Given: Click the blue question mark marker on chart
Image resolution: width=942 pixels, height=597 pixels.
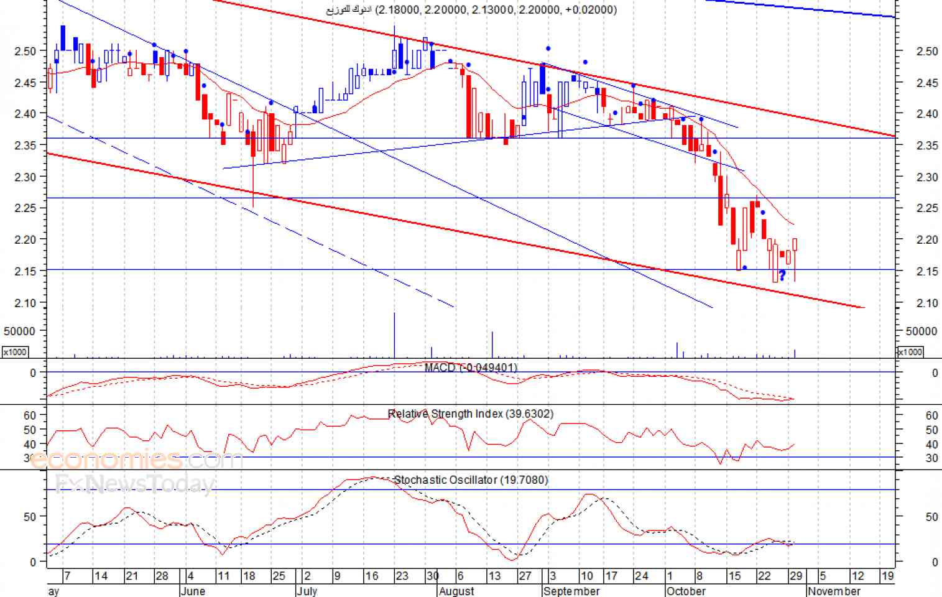Looking at the screenshot, I should click(x=782, y=274).
